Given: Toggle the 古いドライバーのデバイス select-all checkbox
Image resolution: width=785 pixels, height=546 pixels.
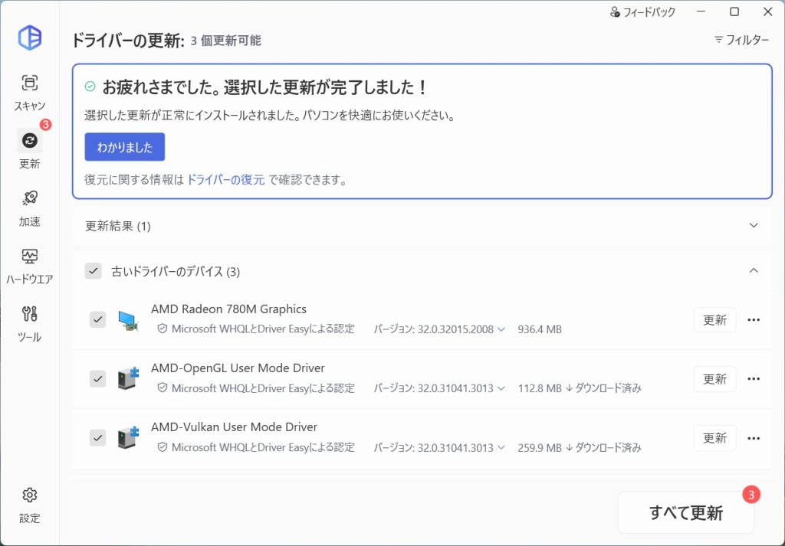Looking at the screenshot, I should 93,271.
